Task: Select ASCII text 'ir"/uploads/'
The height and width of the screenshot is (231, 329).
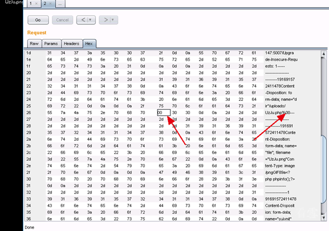Action: tap(276, 106)
